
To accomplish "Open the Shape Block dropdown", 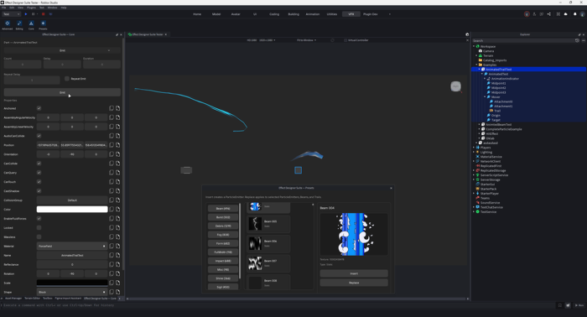I will tap(72, 292).
